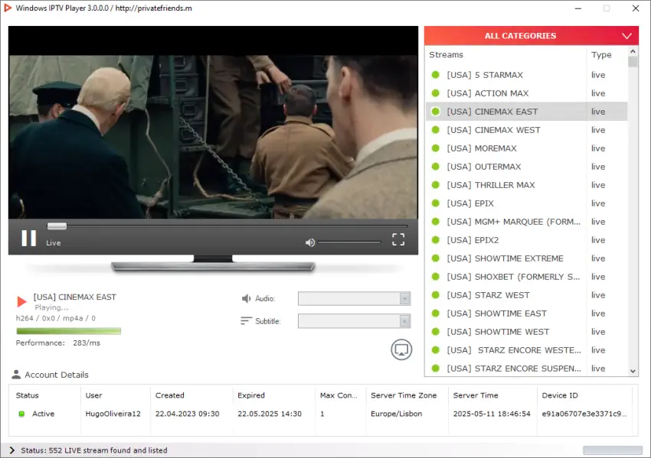651x458 pixels.
Task: Click the user name HugoOliveira12
Action: pyautogui.click(x=113, y=414)
